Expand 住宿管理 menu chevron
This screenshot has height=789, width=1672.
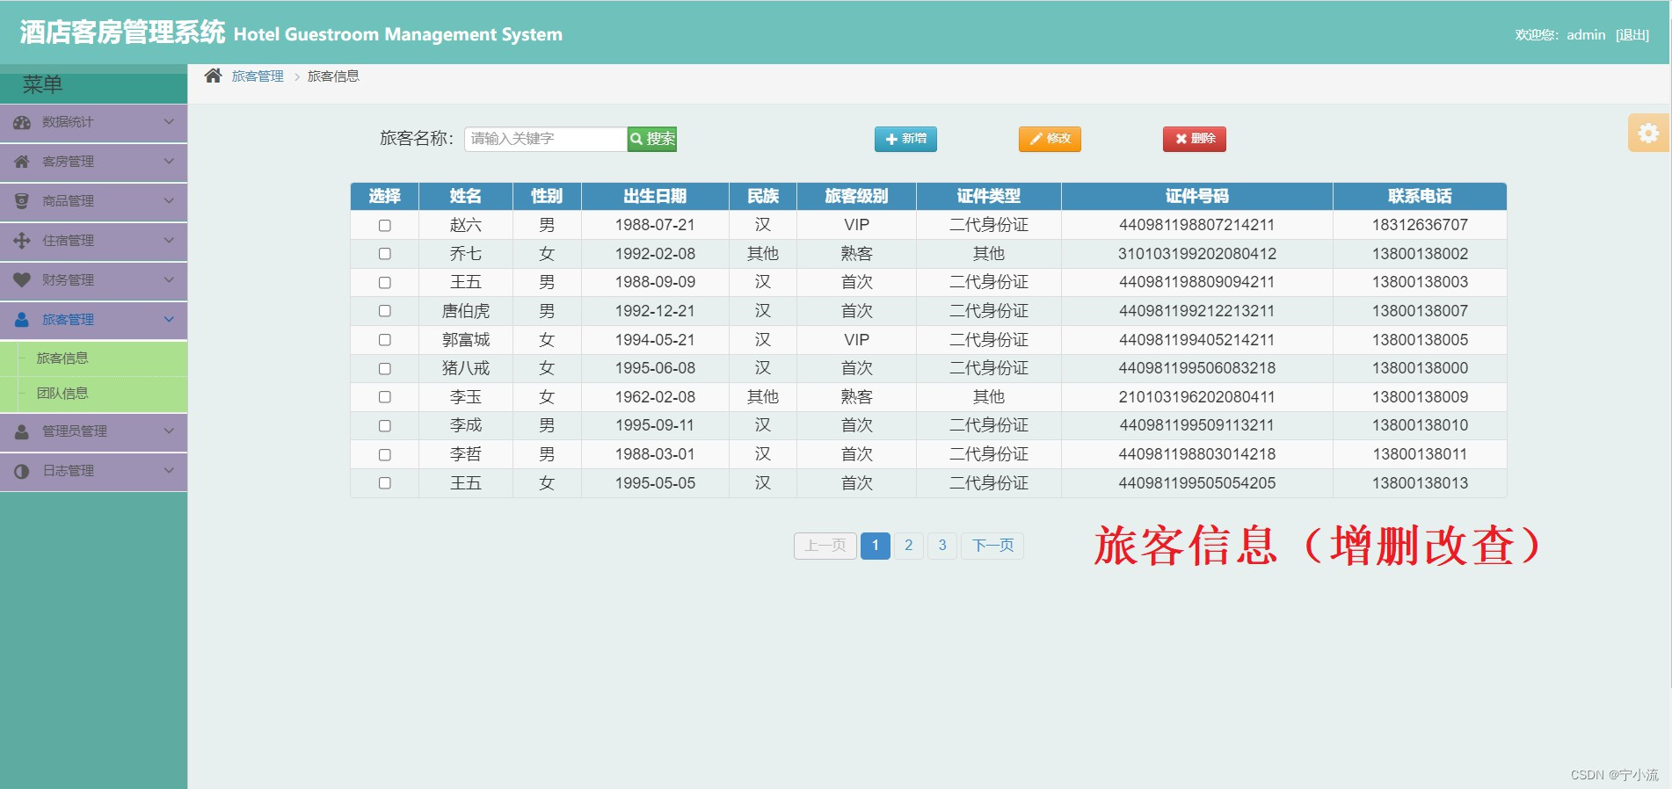169,241
